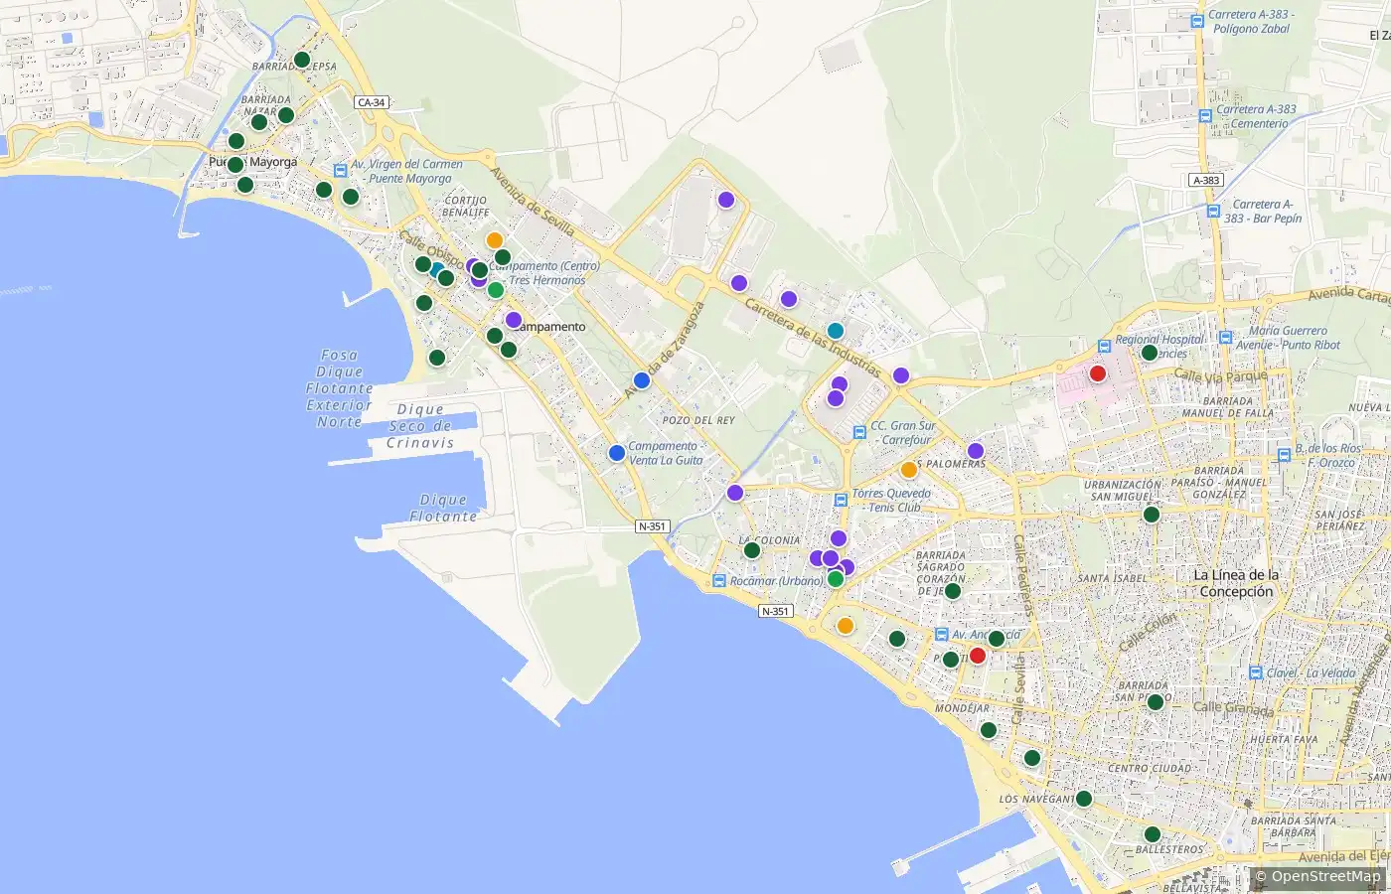Select the Carretera A-383 - Bar Pepín bus icon
1391x894 pixels.
(x=1213, y=211)
